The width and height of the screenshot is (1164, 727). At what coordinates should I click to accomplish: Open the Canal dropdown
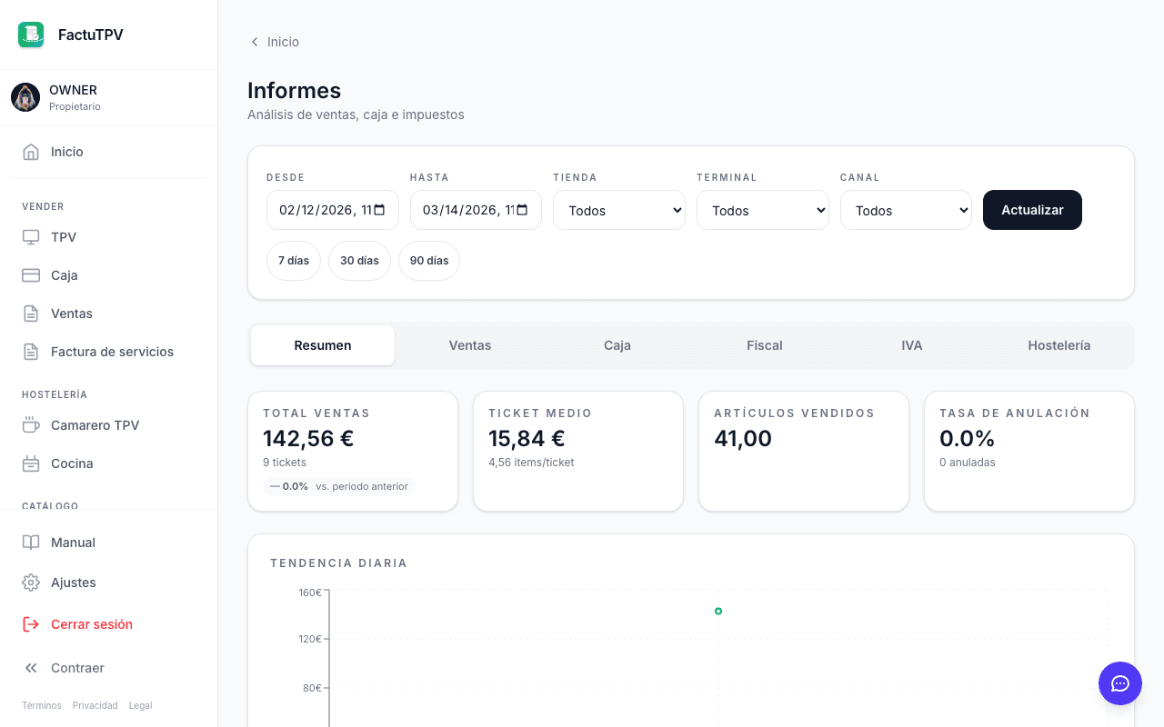[906, 210]
